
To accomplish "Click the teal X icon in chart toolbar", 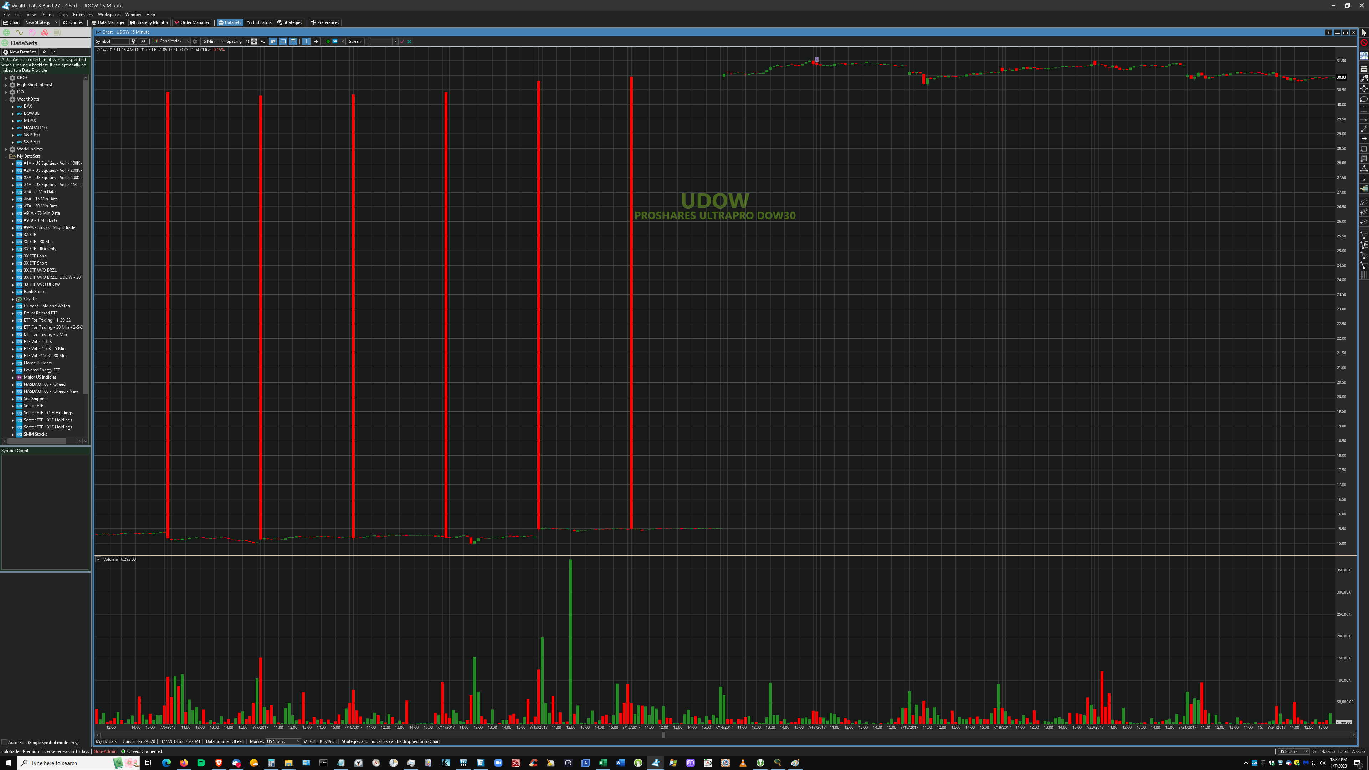I will (410, 41).
